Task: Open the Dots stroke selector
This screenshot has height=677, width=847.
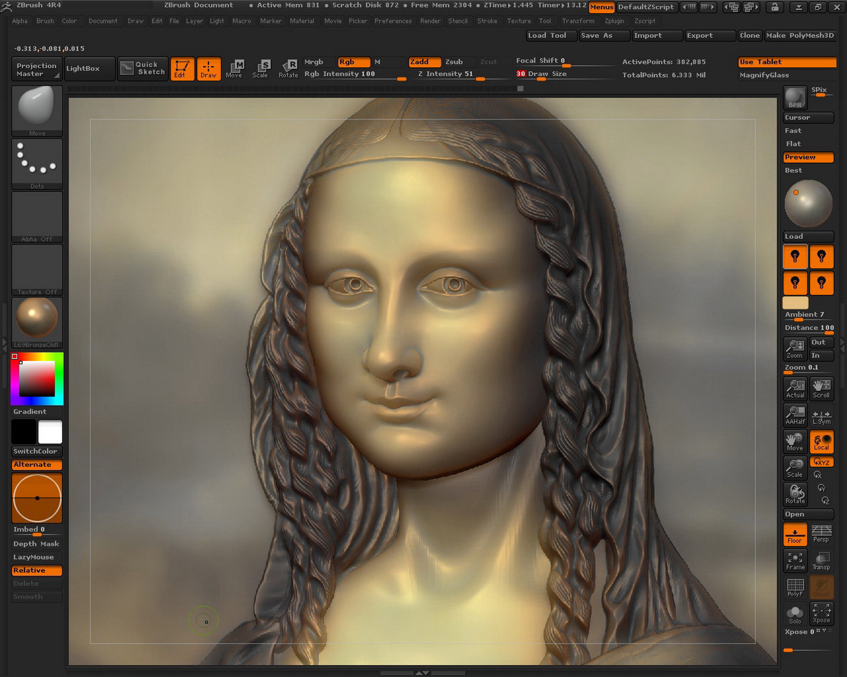Action: click(x=37, y=164)
